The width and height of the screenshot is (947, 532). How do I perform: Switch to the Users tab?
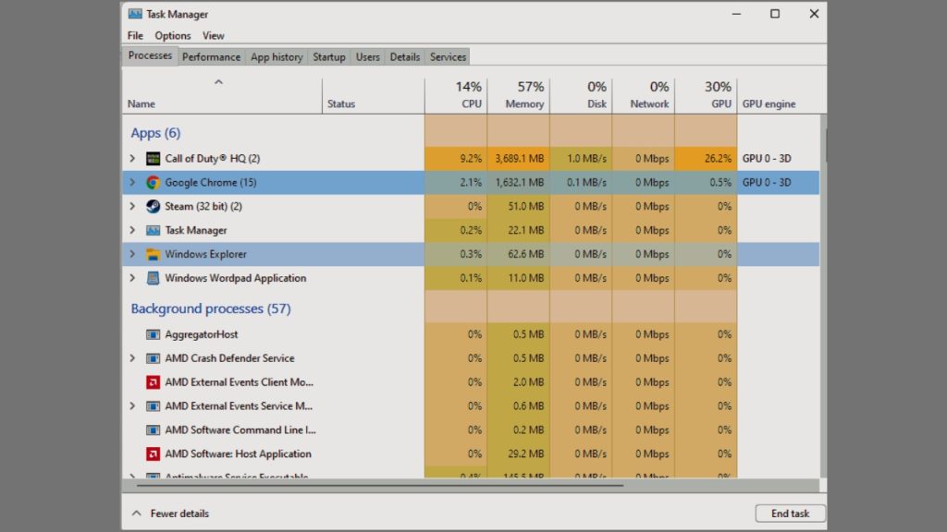[368, 56]
